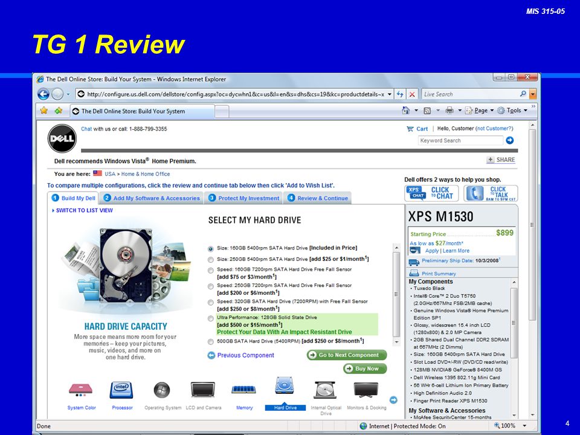Click the Home & Home Office breadcrumb
The image size is (580, 435).
point(146,174)
